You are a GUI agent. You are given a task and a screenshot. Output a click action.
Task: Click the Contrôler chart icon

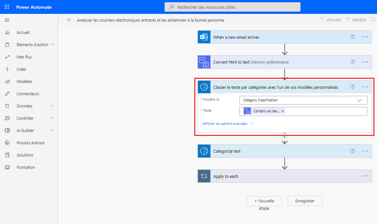click(x=7, y=118)
